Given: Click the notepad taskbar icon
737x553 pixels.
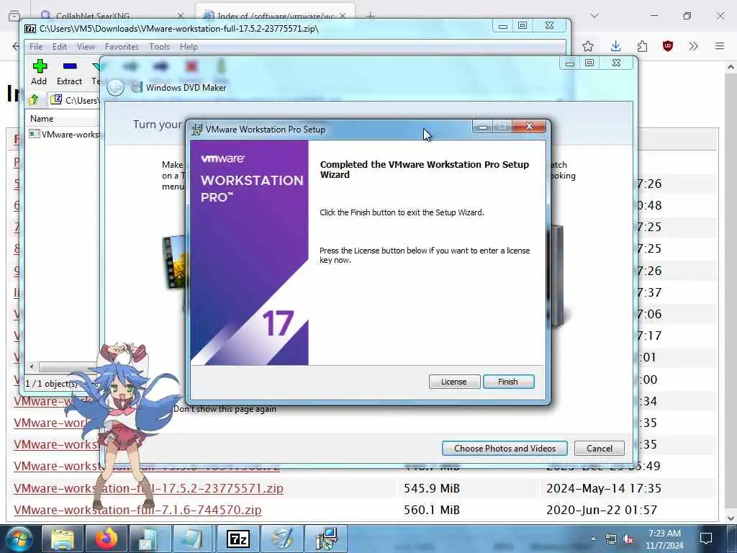Looking at the screenshot, I should coord(194,539).
